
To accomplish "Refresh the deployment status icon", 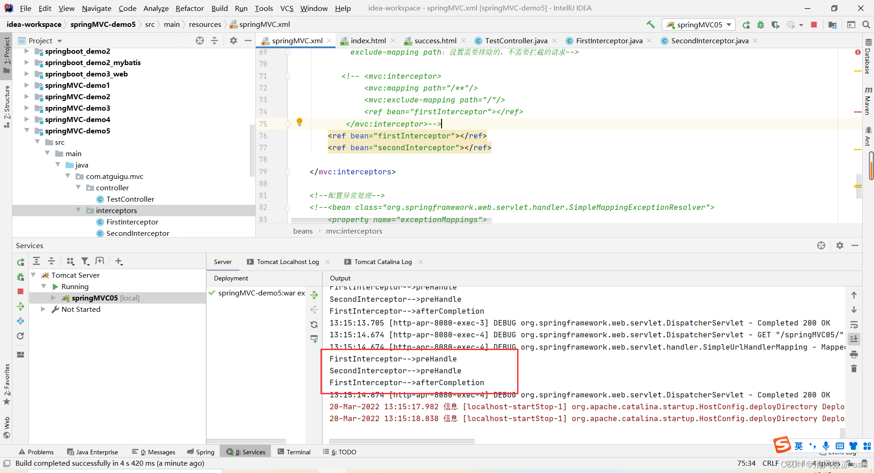I will [314, 325].
